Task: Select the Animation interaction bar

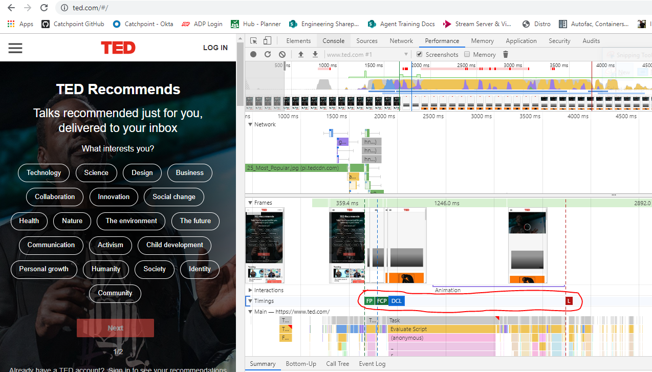Action: [x=498, y=289]
